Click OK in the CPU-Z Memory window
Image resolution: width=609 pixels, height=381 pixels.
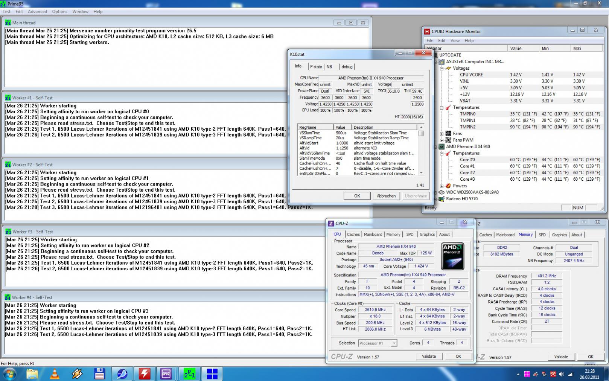pos(591,357)
